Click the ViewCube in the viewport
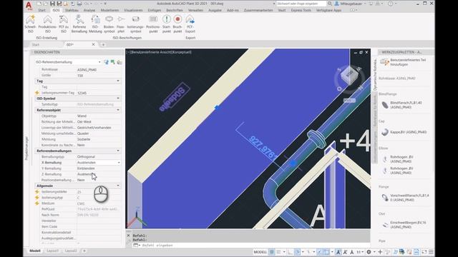Viewport: 458px width, 257px height. coord(349,76)
